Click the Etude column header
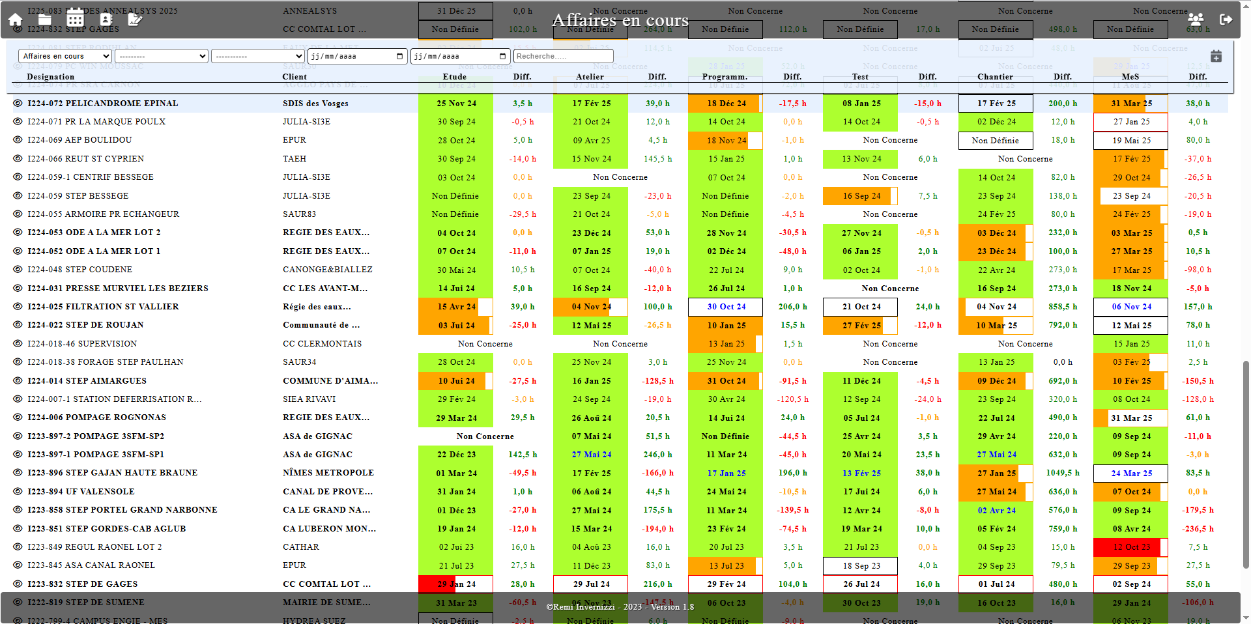 pyautogui.click(x=455, y=76)
